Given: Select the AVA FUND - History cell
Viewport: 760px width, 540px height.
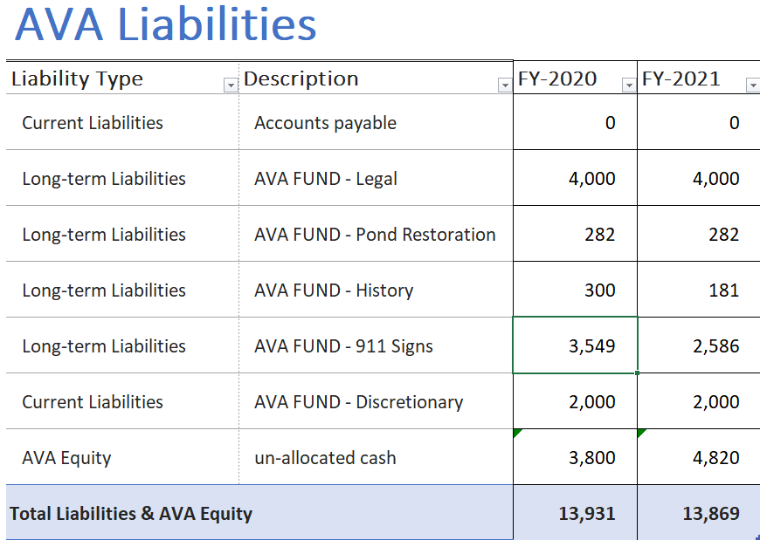Looking at the screenshot, I should 334,291.
